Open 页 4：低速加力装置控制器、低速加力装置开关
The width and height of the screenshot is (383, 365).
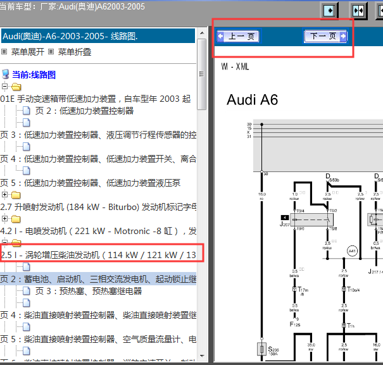tap(98, 159)
